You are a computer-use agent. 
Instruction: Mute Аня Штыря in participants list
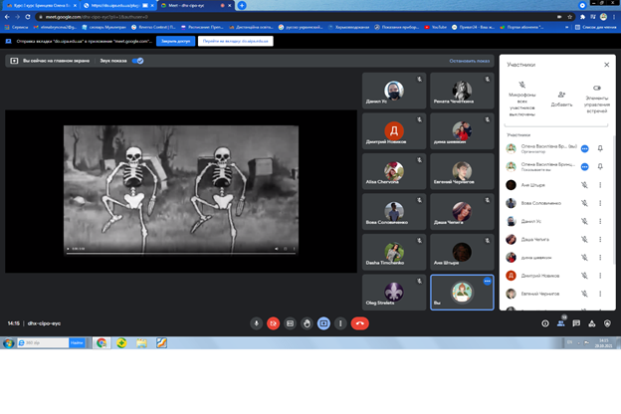coord(584,185)
